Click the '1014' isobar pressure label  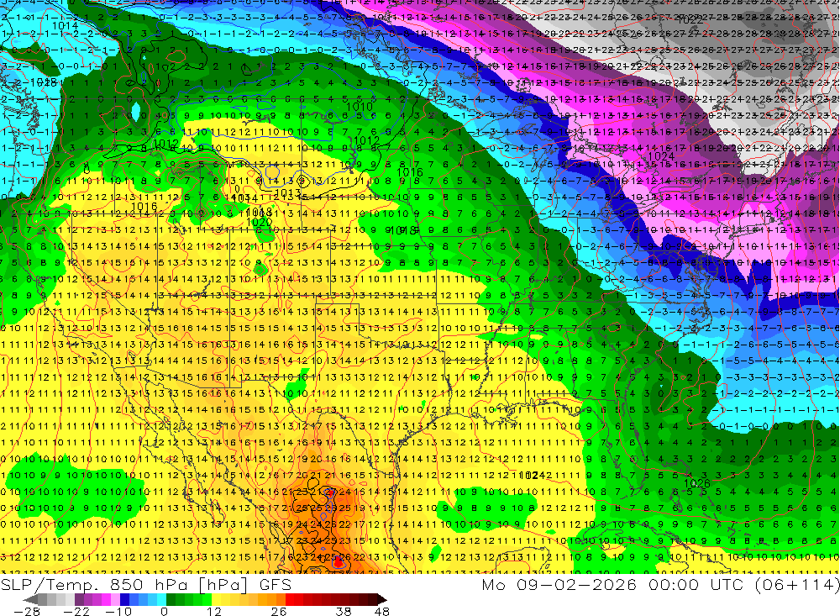click(x=66, y=25)
